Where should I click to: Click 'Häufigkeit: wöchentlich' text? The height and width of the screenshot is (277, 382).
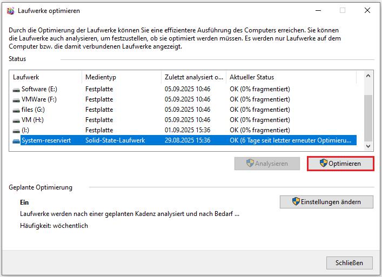[x=54, y=226]
